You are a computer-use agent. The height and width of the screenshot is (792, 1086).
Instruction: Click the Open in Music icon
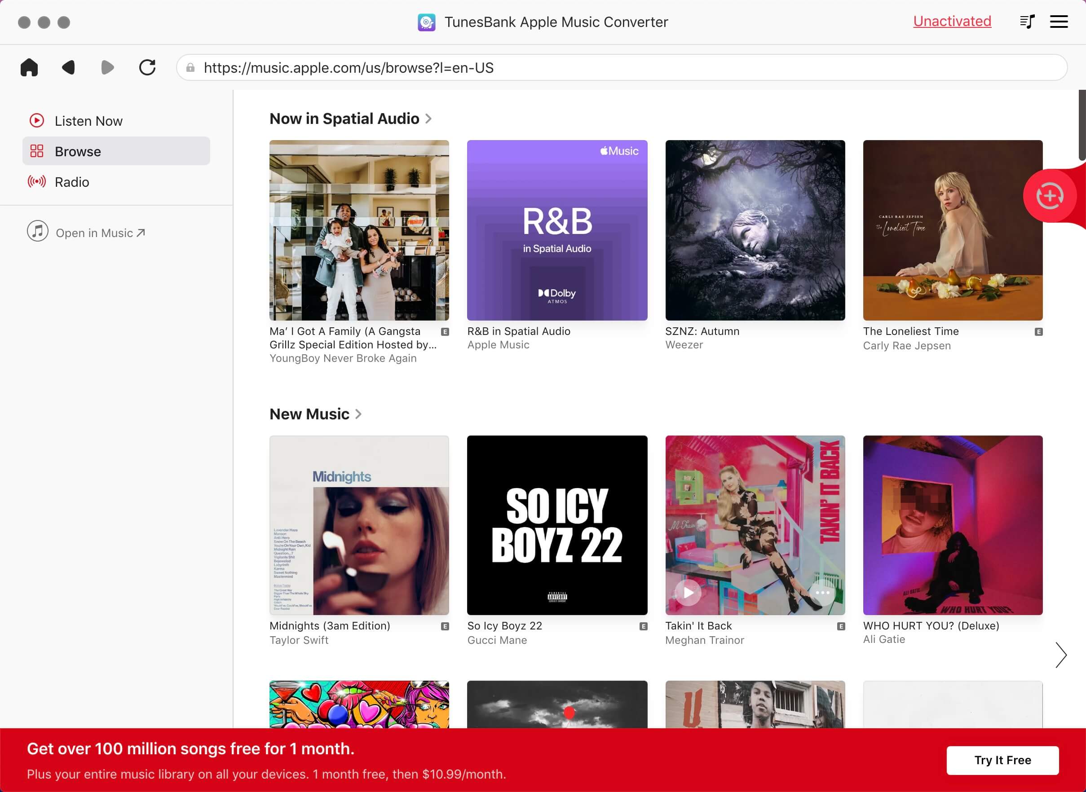coord(36,233)
